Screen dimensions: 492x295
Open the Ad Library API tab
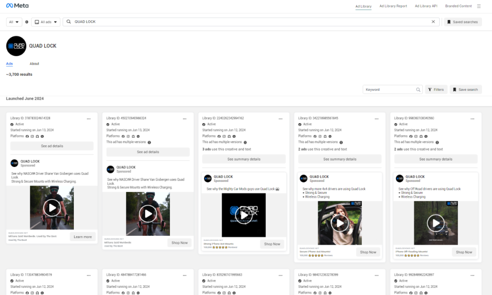tap(426, 6)
